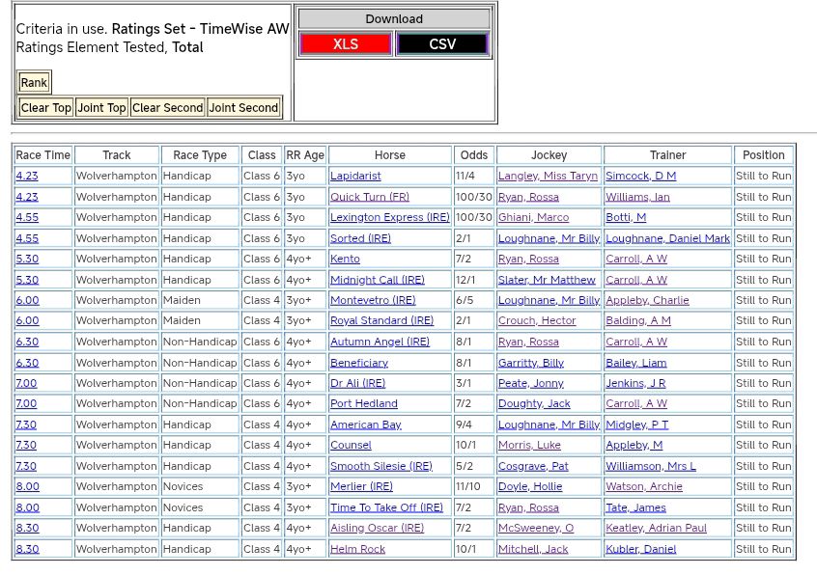Open trainer Appleby, Charlie's link
Viewport: 817px width, 575px height.
click(647, 301)
